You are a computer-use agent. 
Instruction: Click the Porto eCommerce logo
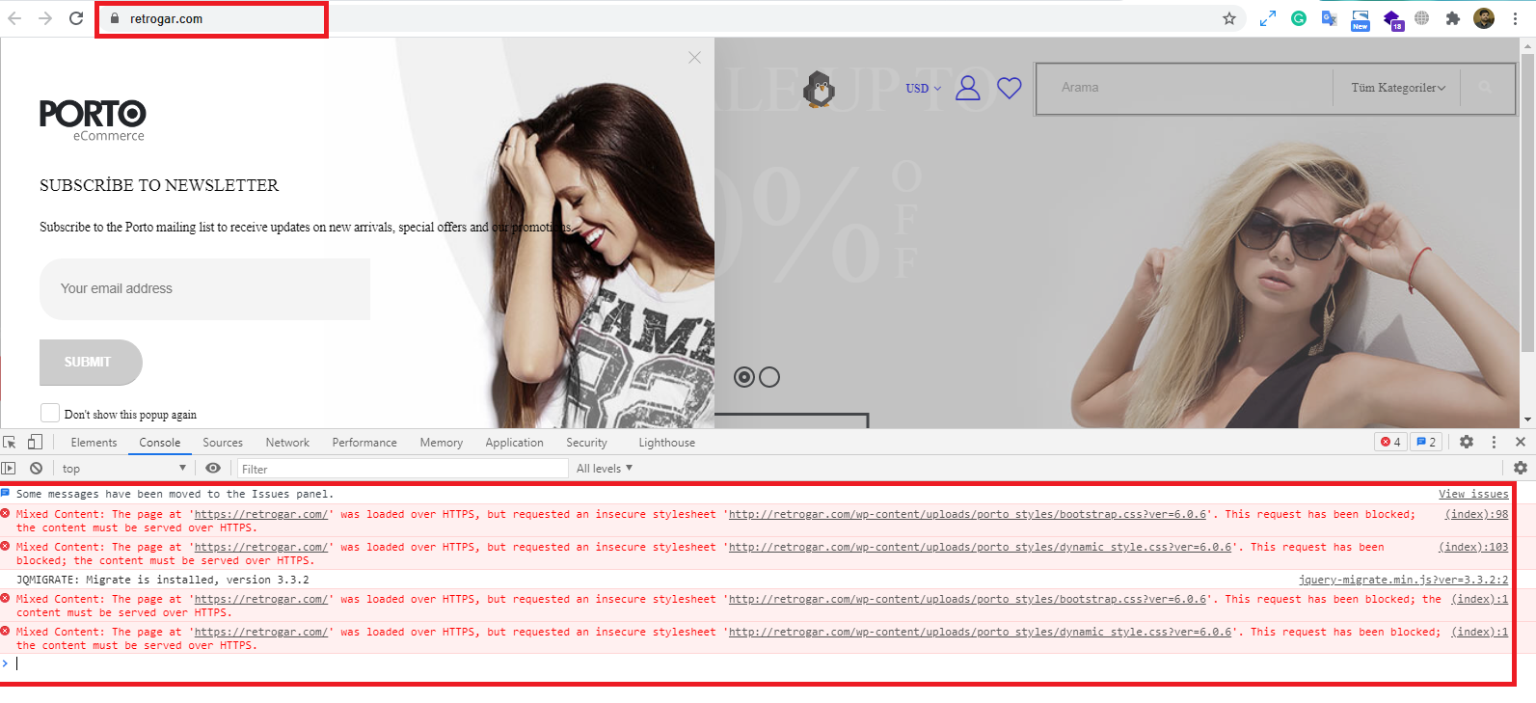[x=93, y=121]
